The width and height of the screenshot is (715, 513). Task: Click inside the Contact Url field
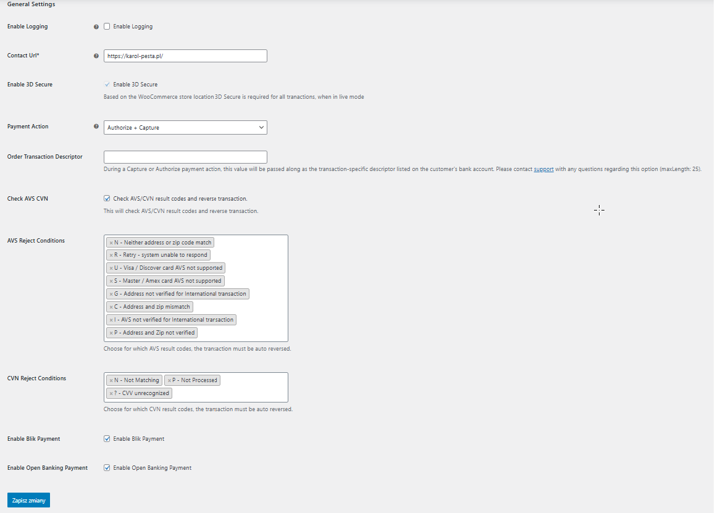(x=185, y=56)
